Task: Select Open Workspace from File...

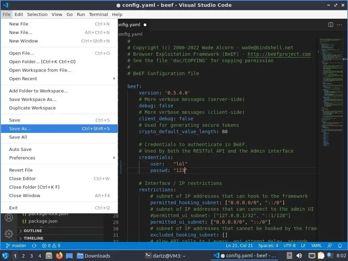Action: (x=59, y=70)
